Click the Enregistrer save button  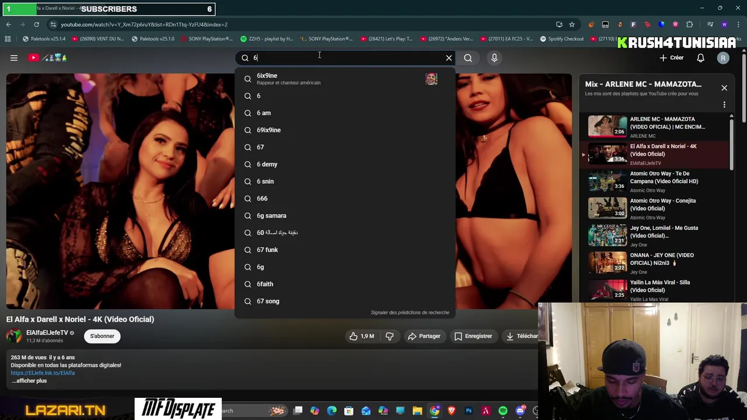tap(473, 336)
